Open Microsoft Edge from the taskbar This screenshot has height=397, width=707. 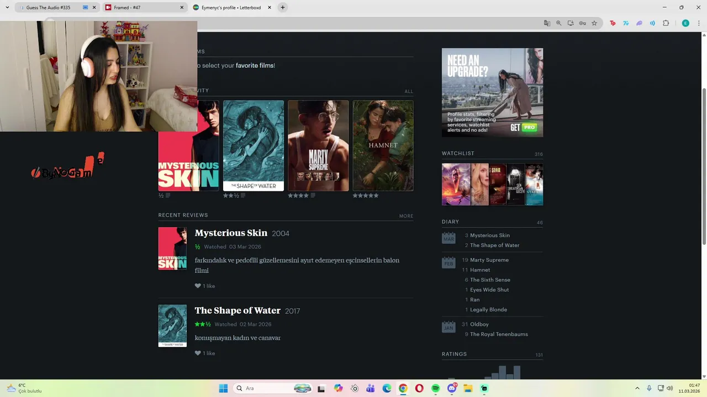tap(387, 388)
